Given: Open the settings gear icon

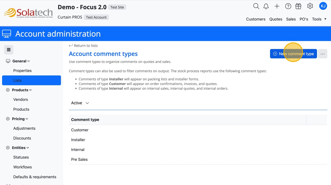Looking at the screenshot, I should 310,6.
